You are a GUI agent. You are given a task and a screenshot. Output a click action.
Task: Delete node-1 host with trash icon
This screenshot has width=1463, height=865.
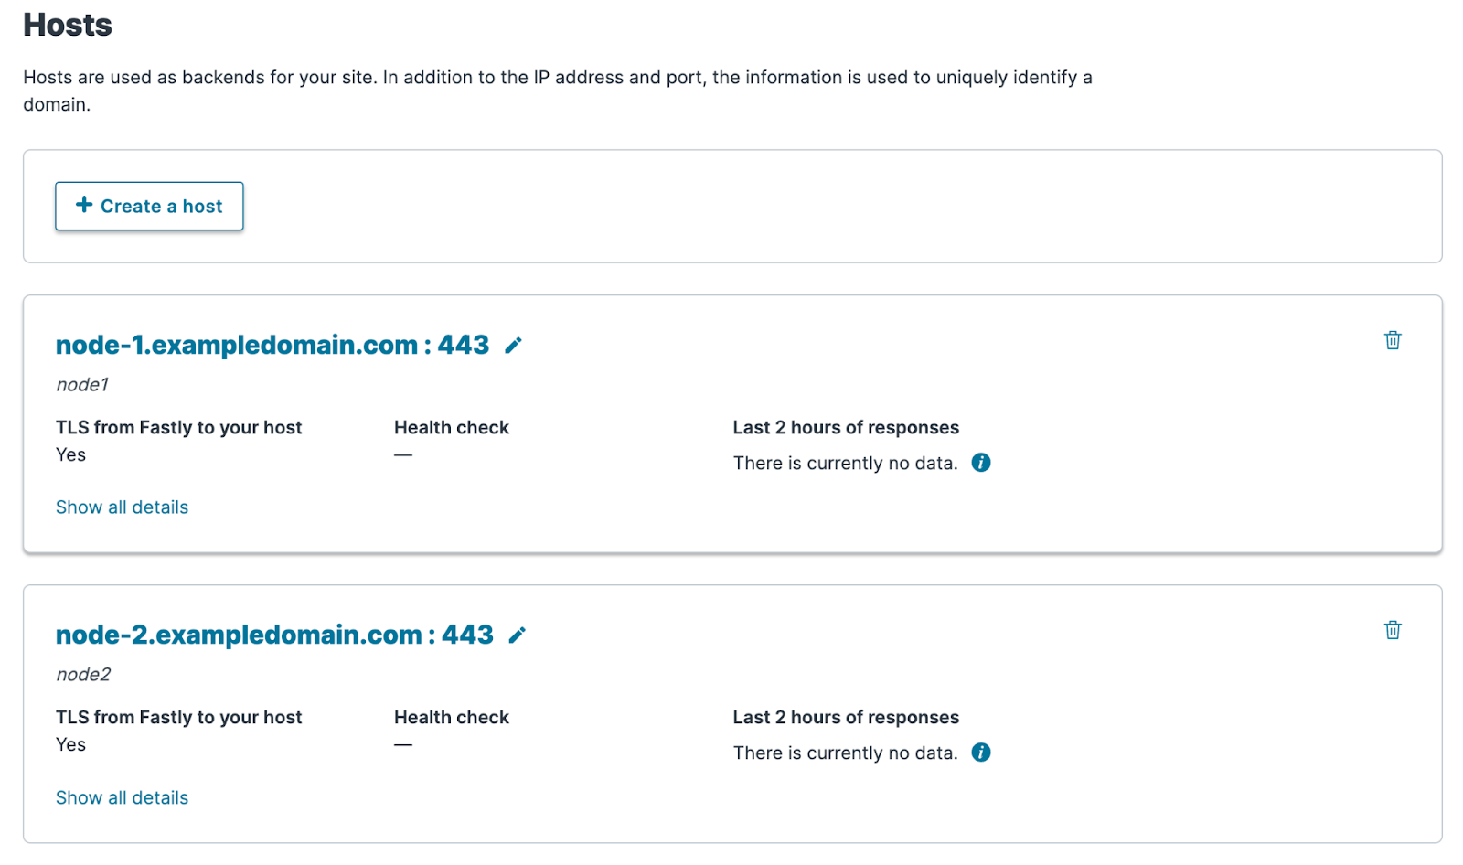[1392, 340]
